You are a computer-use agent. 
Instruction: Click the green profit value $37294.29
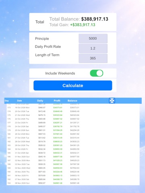tap(58, 130)
